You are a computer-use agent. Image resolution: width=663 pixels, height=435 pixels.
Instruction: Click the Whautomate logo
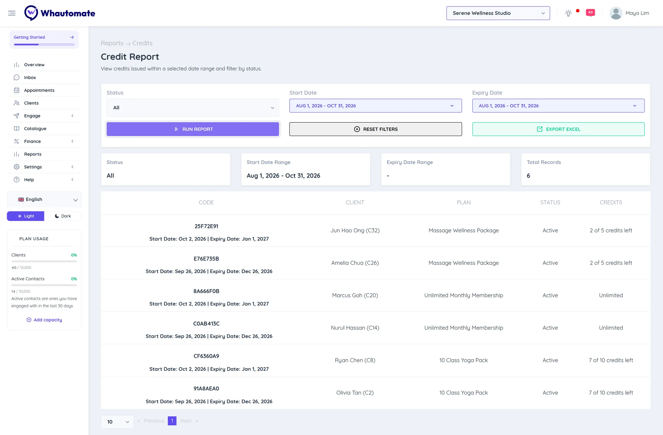point(60,13)
